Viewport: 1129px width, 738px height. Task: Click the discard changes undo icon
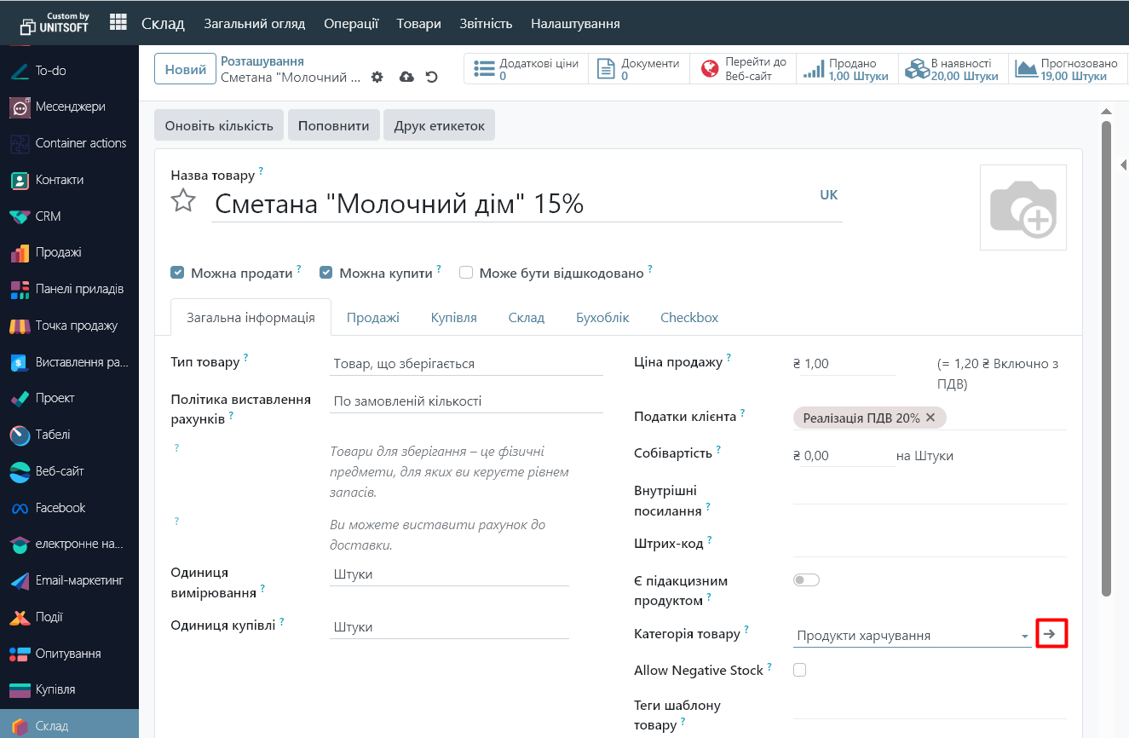coord(431,77)
